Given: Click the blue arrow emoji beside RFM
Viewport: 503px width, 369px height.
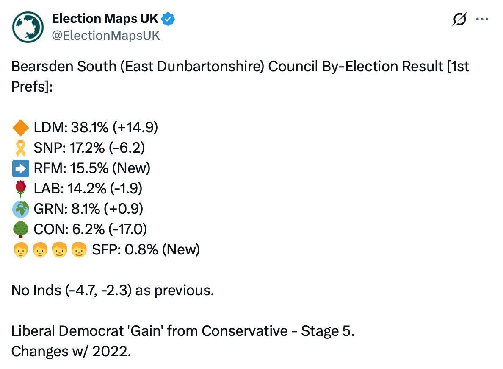Looking at the screenshot, I should pos(21,168).
